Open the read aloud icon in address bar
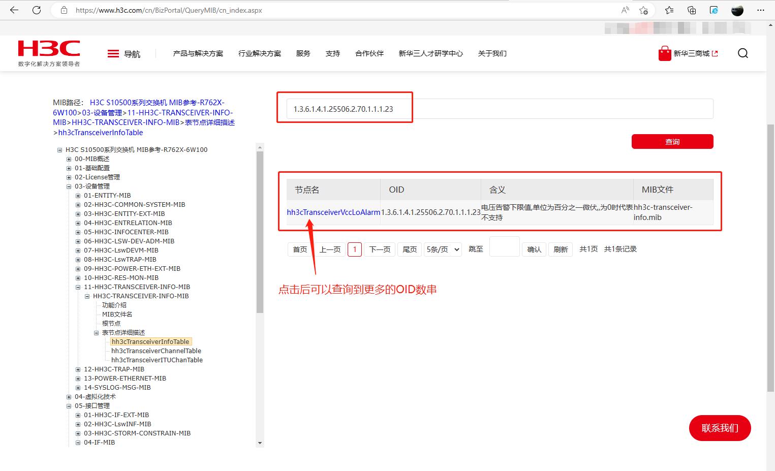The width and height of the screenshot is (775, 471). 625,10
